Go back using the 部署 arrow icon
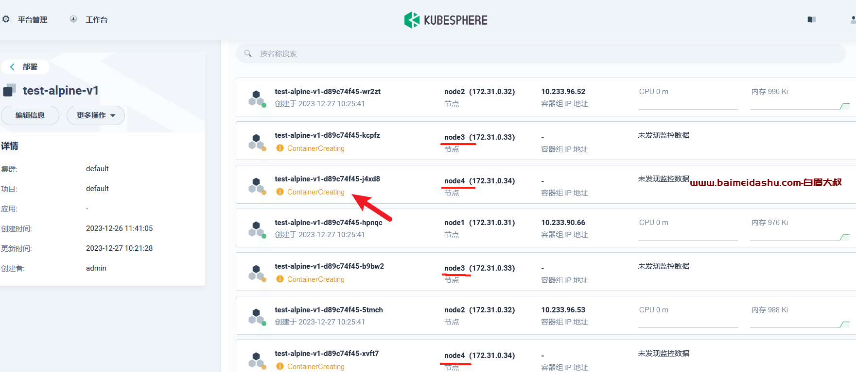 pos(12,67)
